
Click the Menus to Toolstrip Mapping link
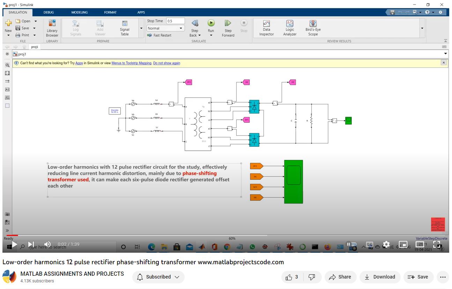(x=132, y=63)
